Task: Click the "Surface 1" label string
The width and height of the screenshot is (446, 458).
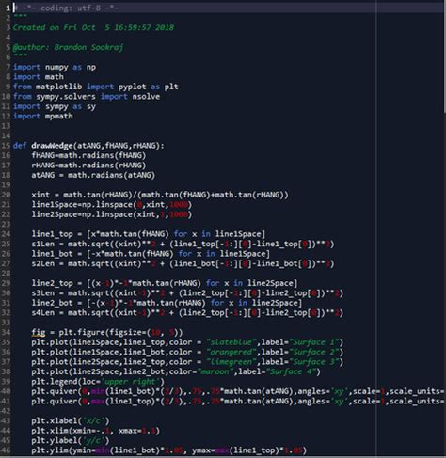Action: 314,342
